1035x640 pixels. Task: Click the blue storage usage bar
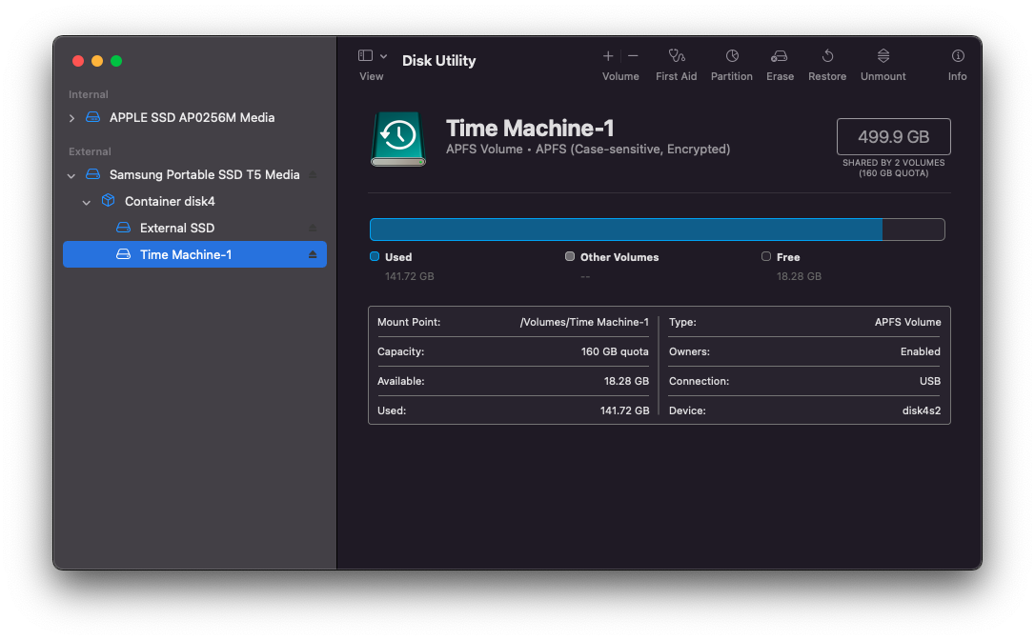625,230
